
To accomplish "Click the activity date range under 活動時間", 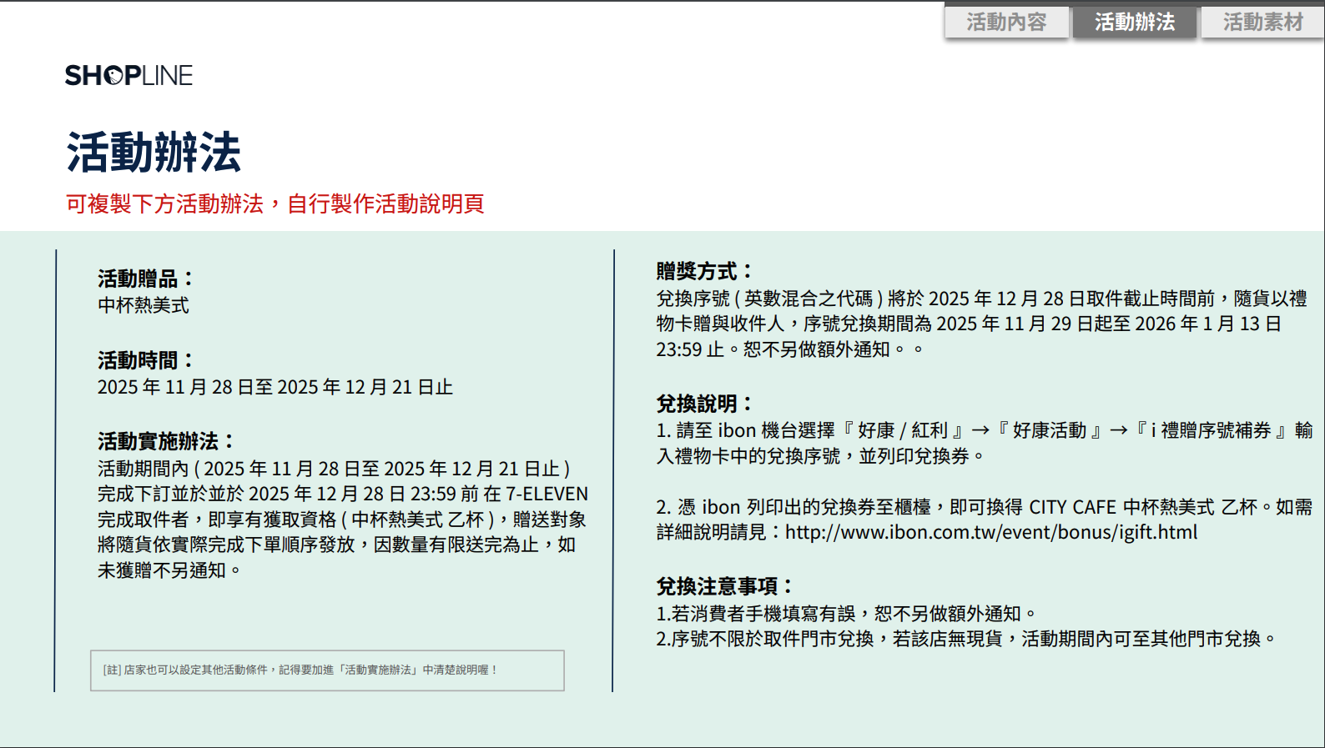I will (x=275, y=387).
